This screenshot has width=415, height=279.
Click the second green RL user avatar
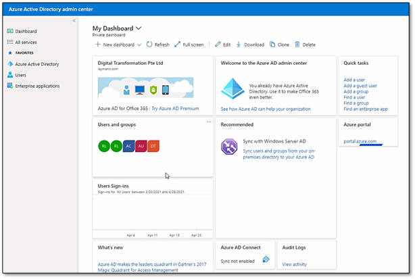(116, 146)
